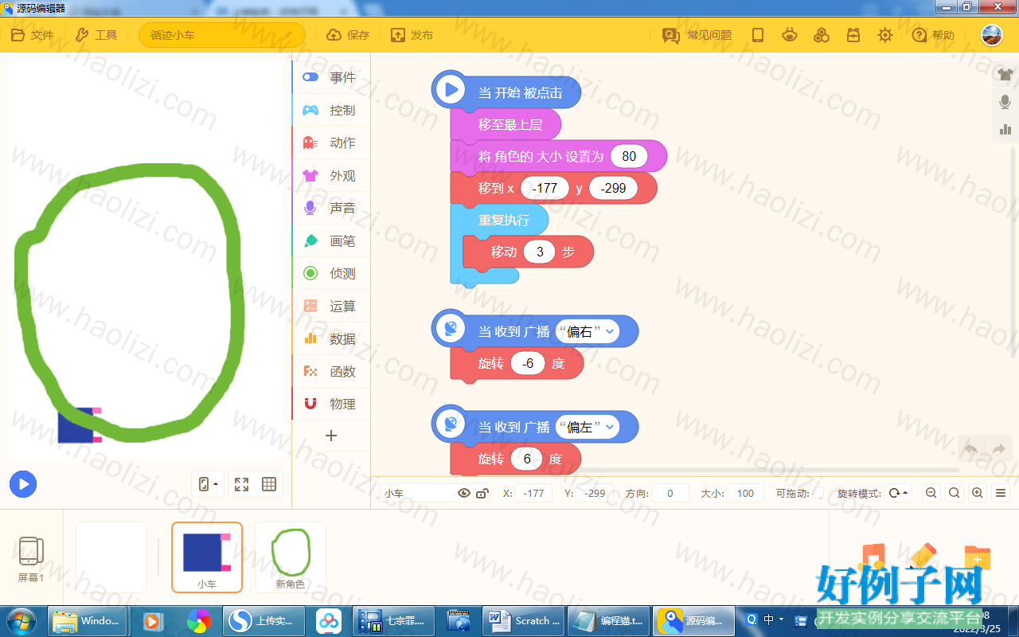Viewport: 1019px width, 637px height.
Task: Expand the 旋转模式 rotation mode dropdown
Action: [x=897, y=493]
